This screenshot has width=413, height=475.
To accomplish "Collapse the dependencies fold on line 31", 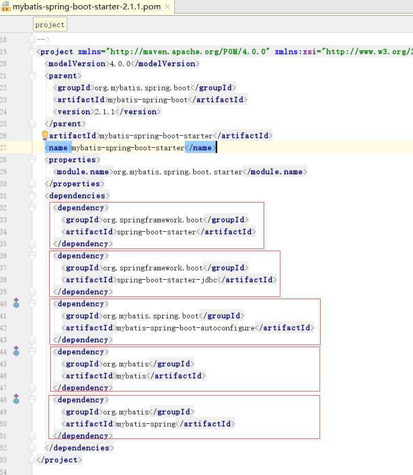I will [32, 195].
